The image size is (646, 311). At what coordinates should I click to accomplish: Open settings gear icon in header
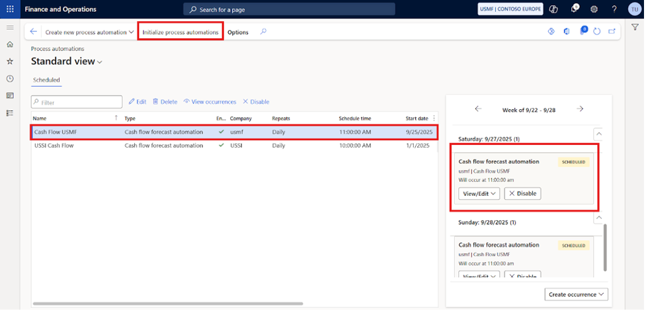pyautogui.click(x=594, y=9)
